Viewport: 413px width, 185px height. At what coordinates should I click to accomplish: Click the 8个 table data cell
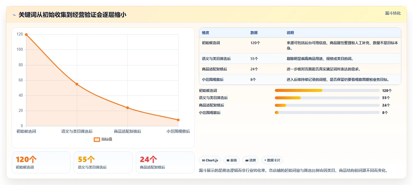(253, 80)
